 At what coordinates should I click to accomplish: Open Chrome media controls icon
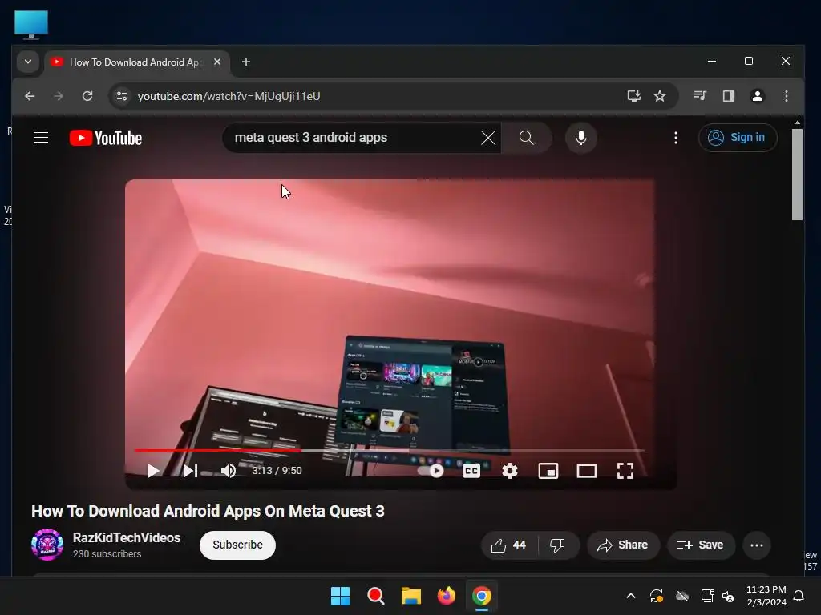pos(700,96)
